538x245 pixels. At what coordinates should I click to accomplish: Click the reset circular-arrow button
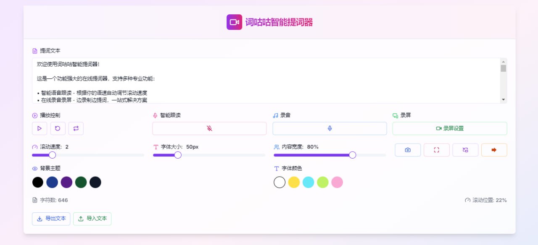[58, 128]
